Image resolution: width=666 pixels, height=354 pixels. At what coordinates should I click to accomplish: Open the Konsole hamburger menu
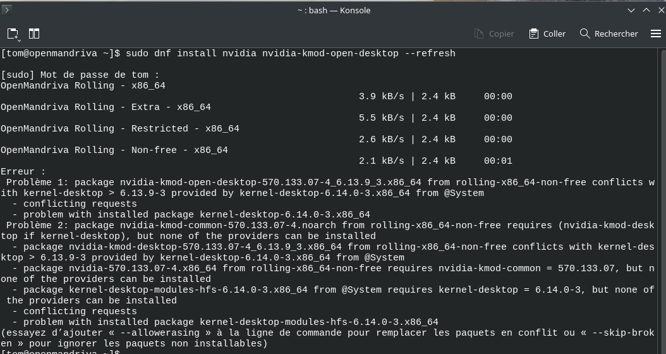click(656, 34)
